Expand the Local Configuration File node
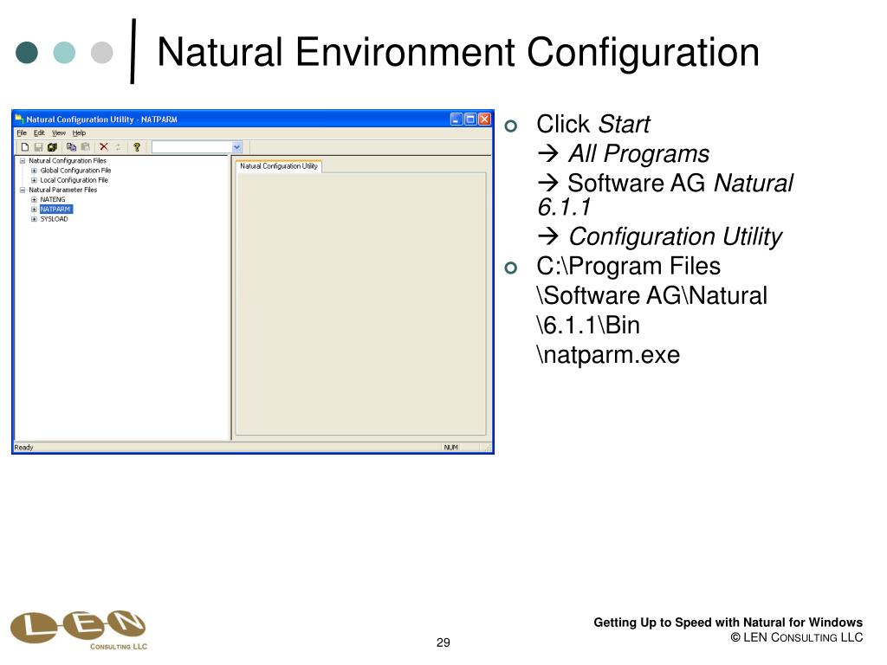Viewport: 887px width, 665px height. coord(34,180)
